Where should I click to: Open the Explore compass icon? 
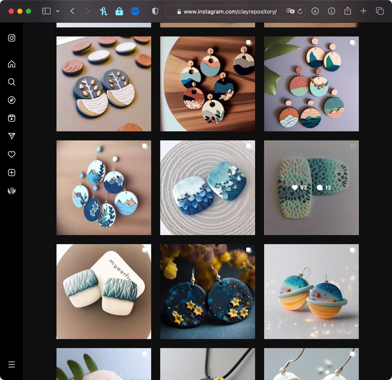coord(12,100)
